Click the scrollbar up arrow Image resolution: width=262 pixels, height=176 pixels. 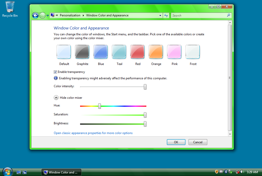(x=230, y=22)
